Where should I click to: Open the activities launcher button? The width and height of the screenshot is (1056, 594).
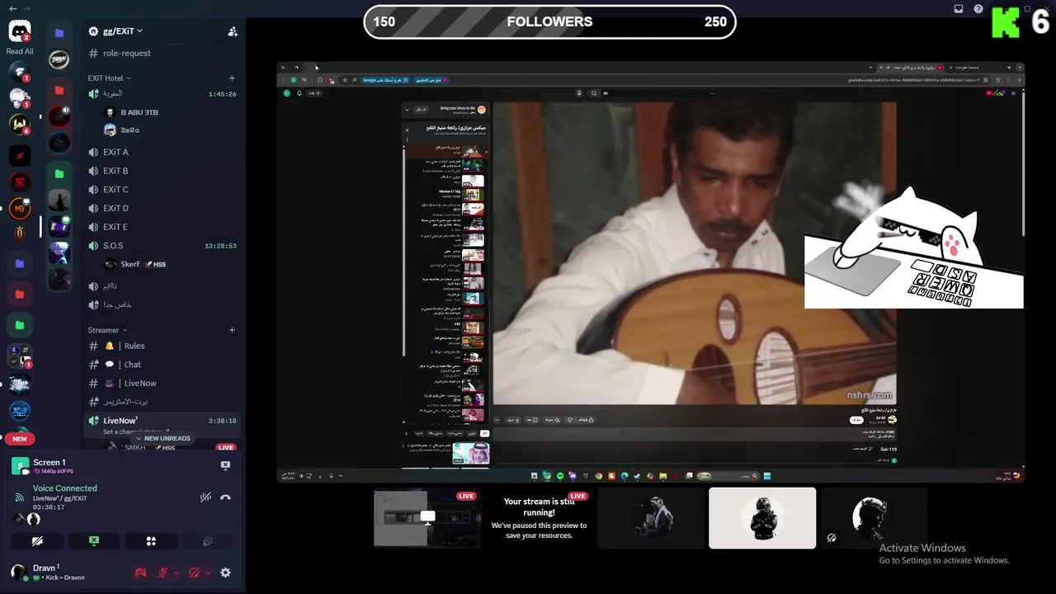pos(151,541)
